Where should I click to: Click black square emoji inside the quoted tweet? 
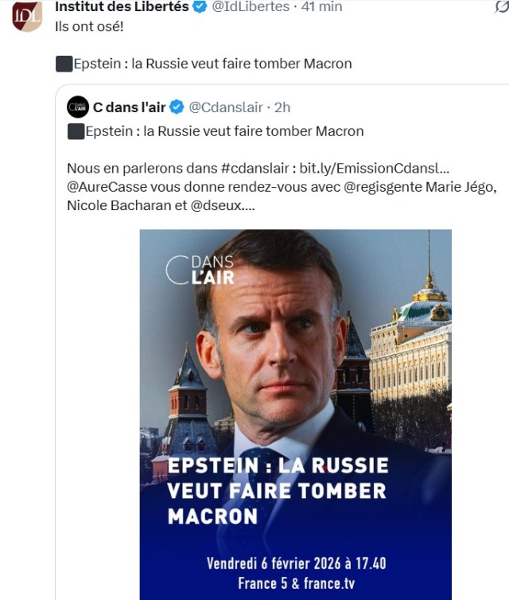pos(76,131)
